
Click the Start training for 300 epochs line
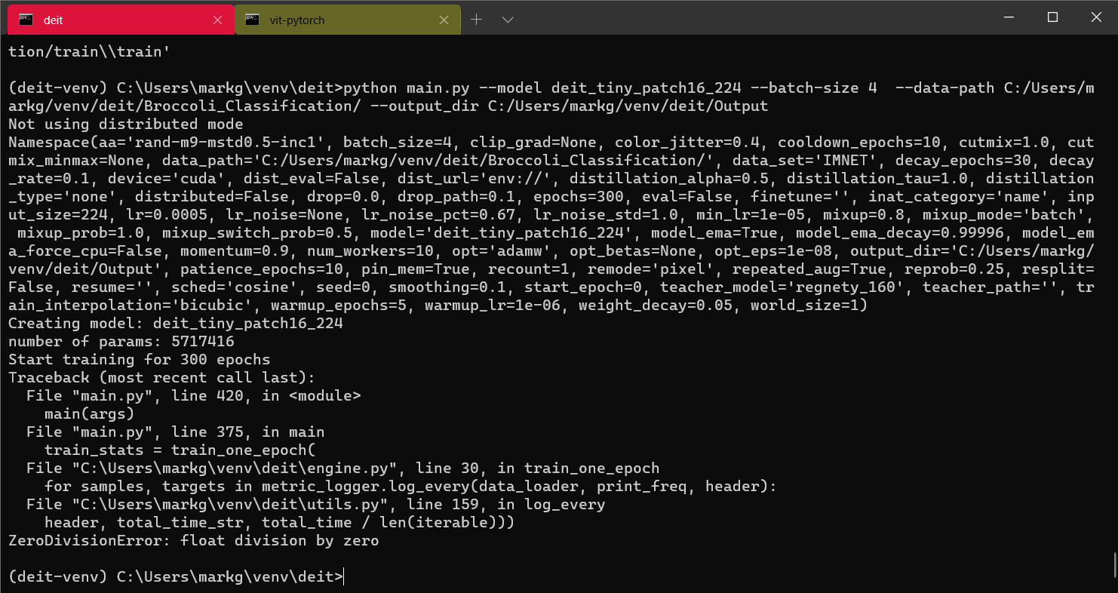pyautogui.click(x=140, y=360)
